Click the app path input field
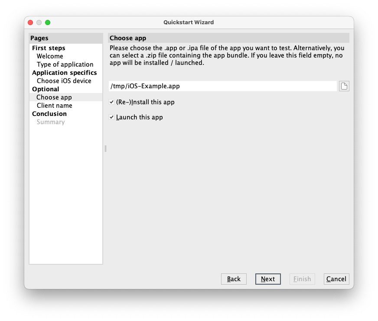Image resolution: width=378 pixels, height=321 pixels. click(223, 86)
